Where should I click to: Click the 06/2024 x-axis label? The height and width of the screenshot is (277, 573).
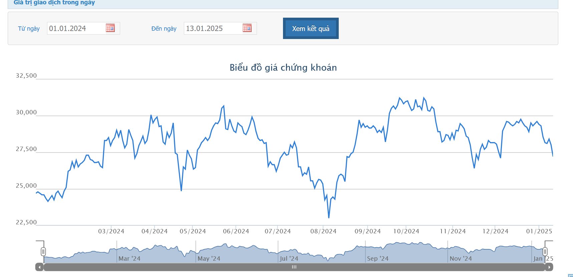click(236, 231)
